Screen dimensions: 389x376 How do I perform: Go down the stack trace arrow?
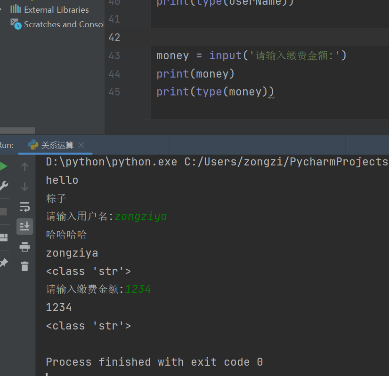coord(24,187)
